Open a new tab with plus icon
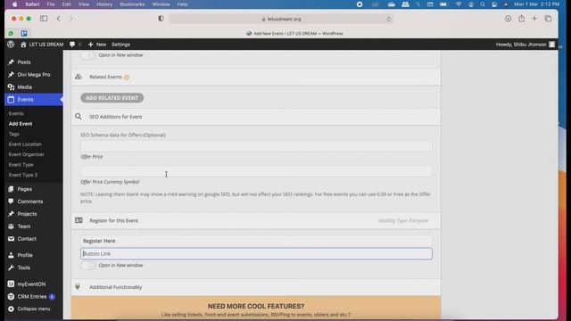Screen dimensions: 571x321 [534, 19]
